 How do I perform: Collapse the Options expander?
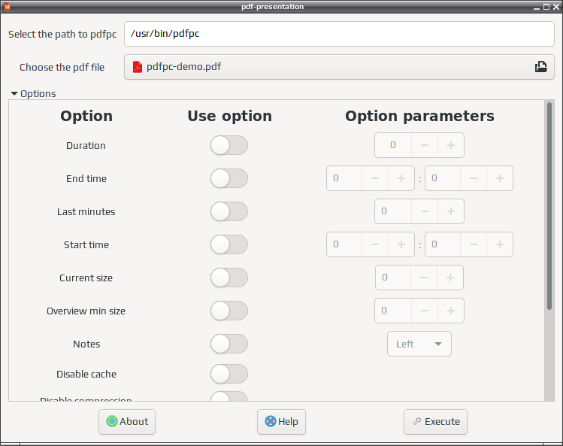click(33, 93)
